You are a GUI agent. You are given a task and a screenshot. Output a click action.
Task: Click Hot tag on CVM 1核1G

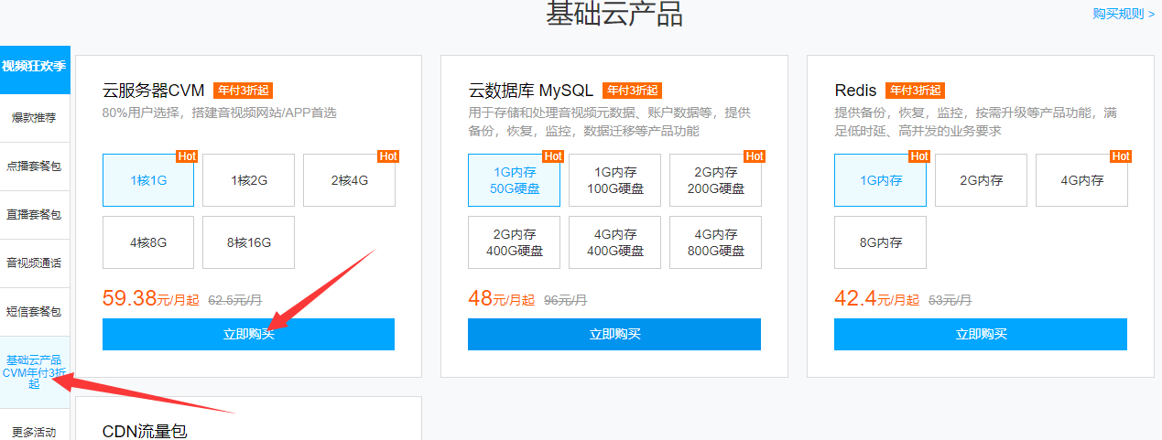187,156
